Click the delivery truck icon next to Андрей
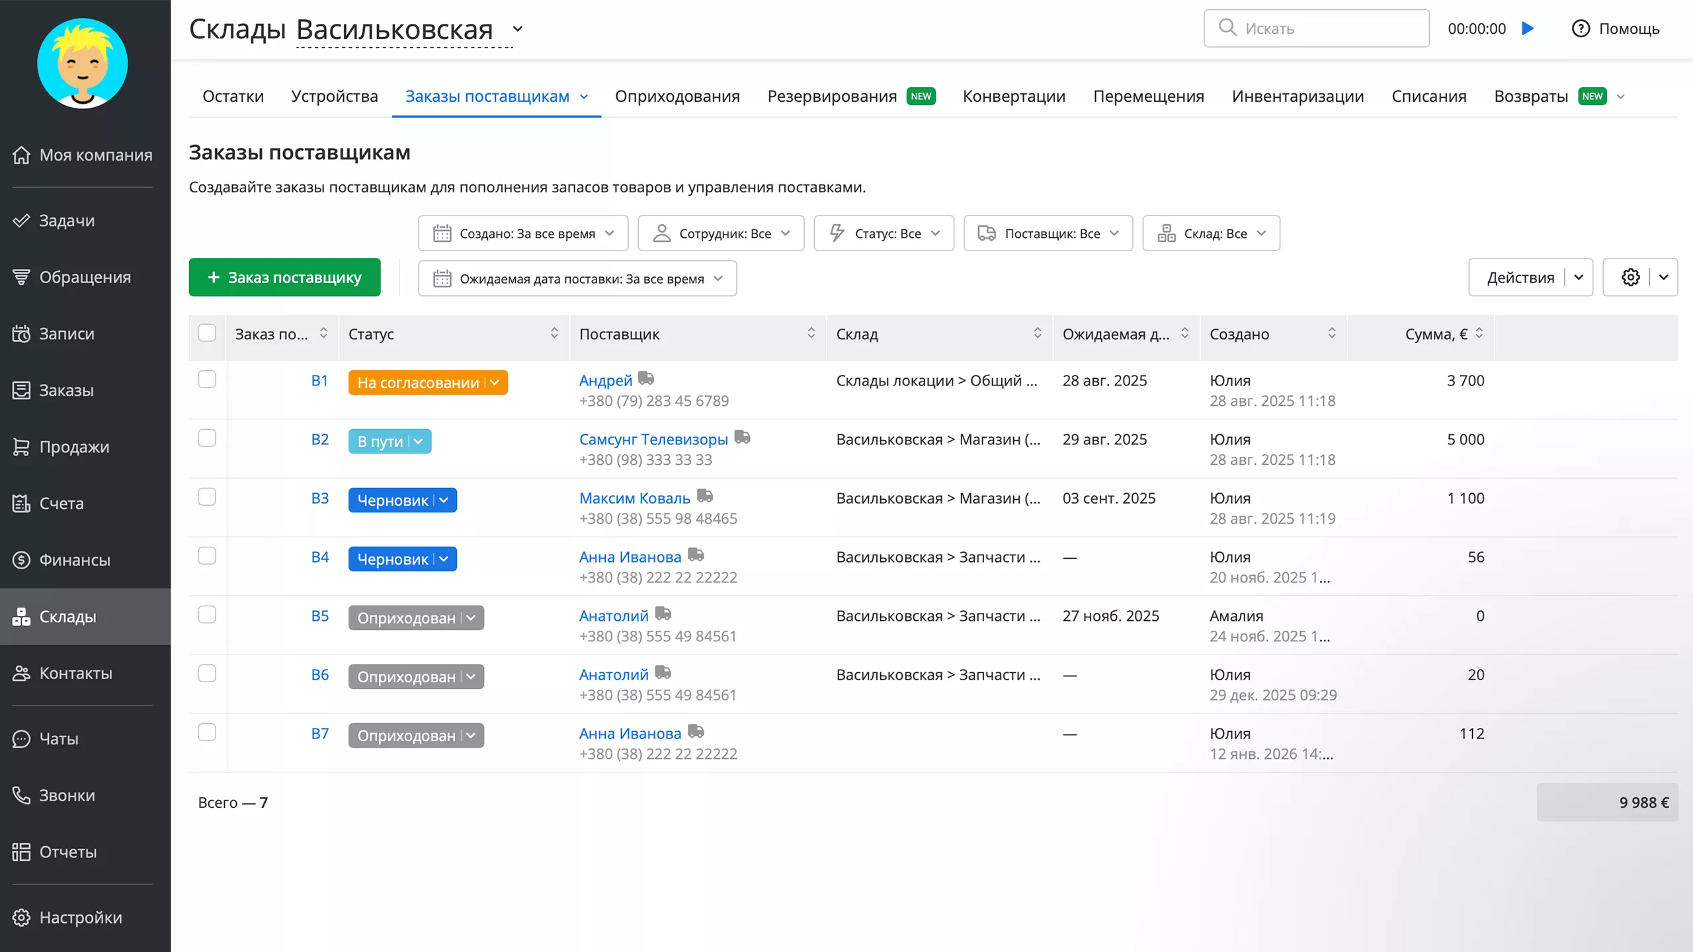 click(x=646, y=379)
